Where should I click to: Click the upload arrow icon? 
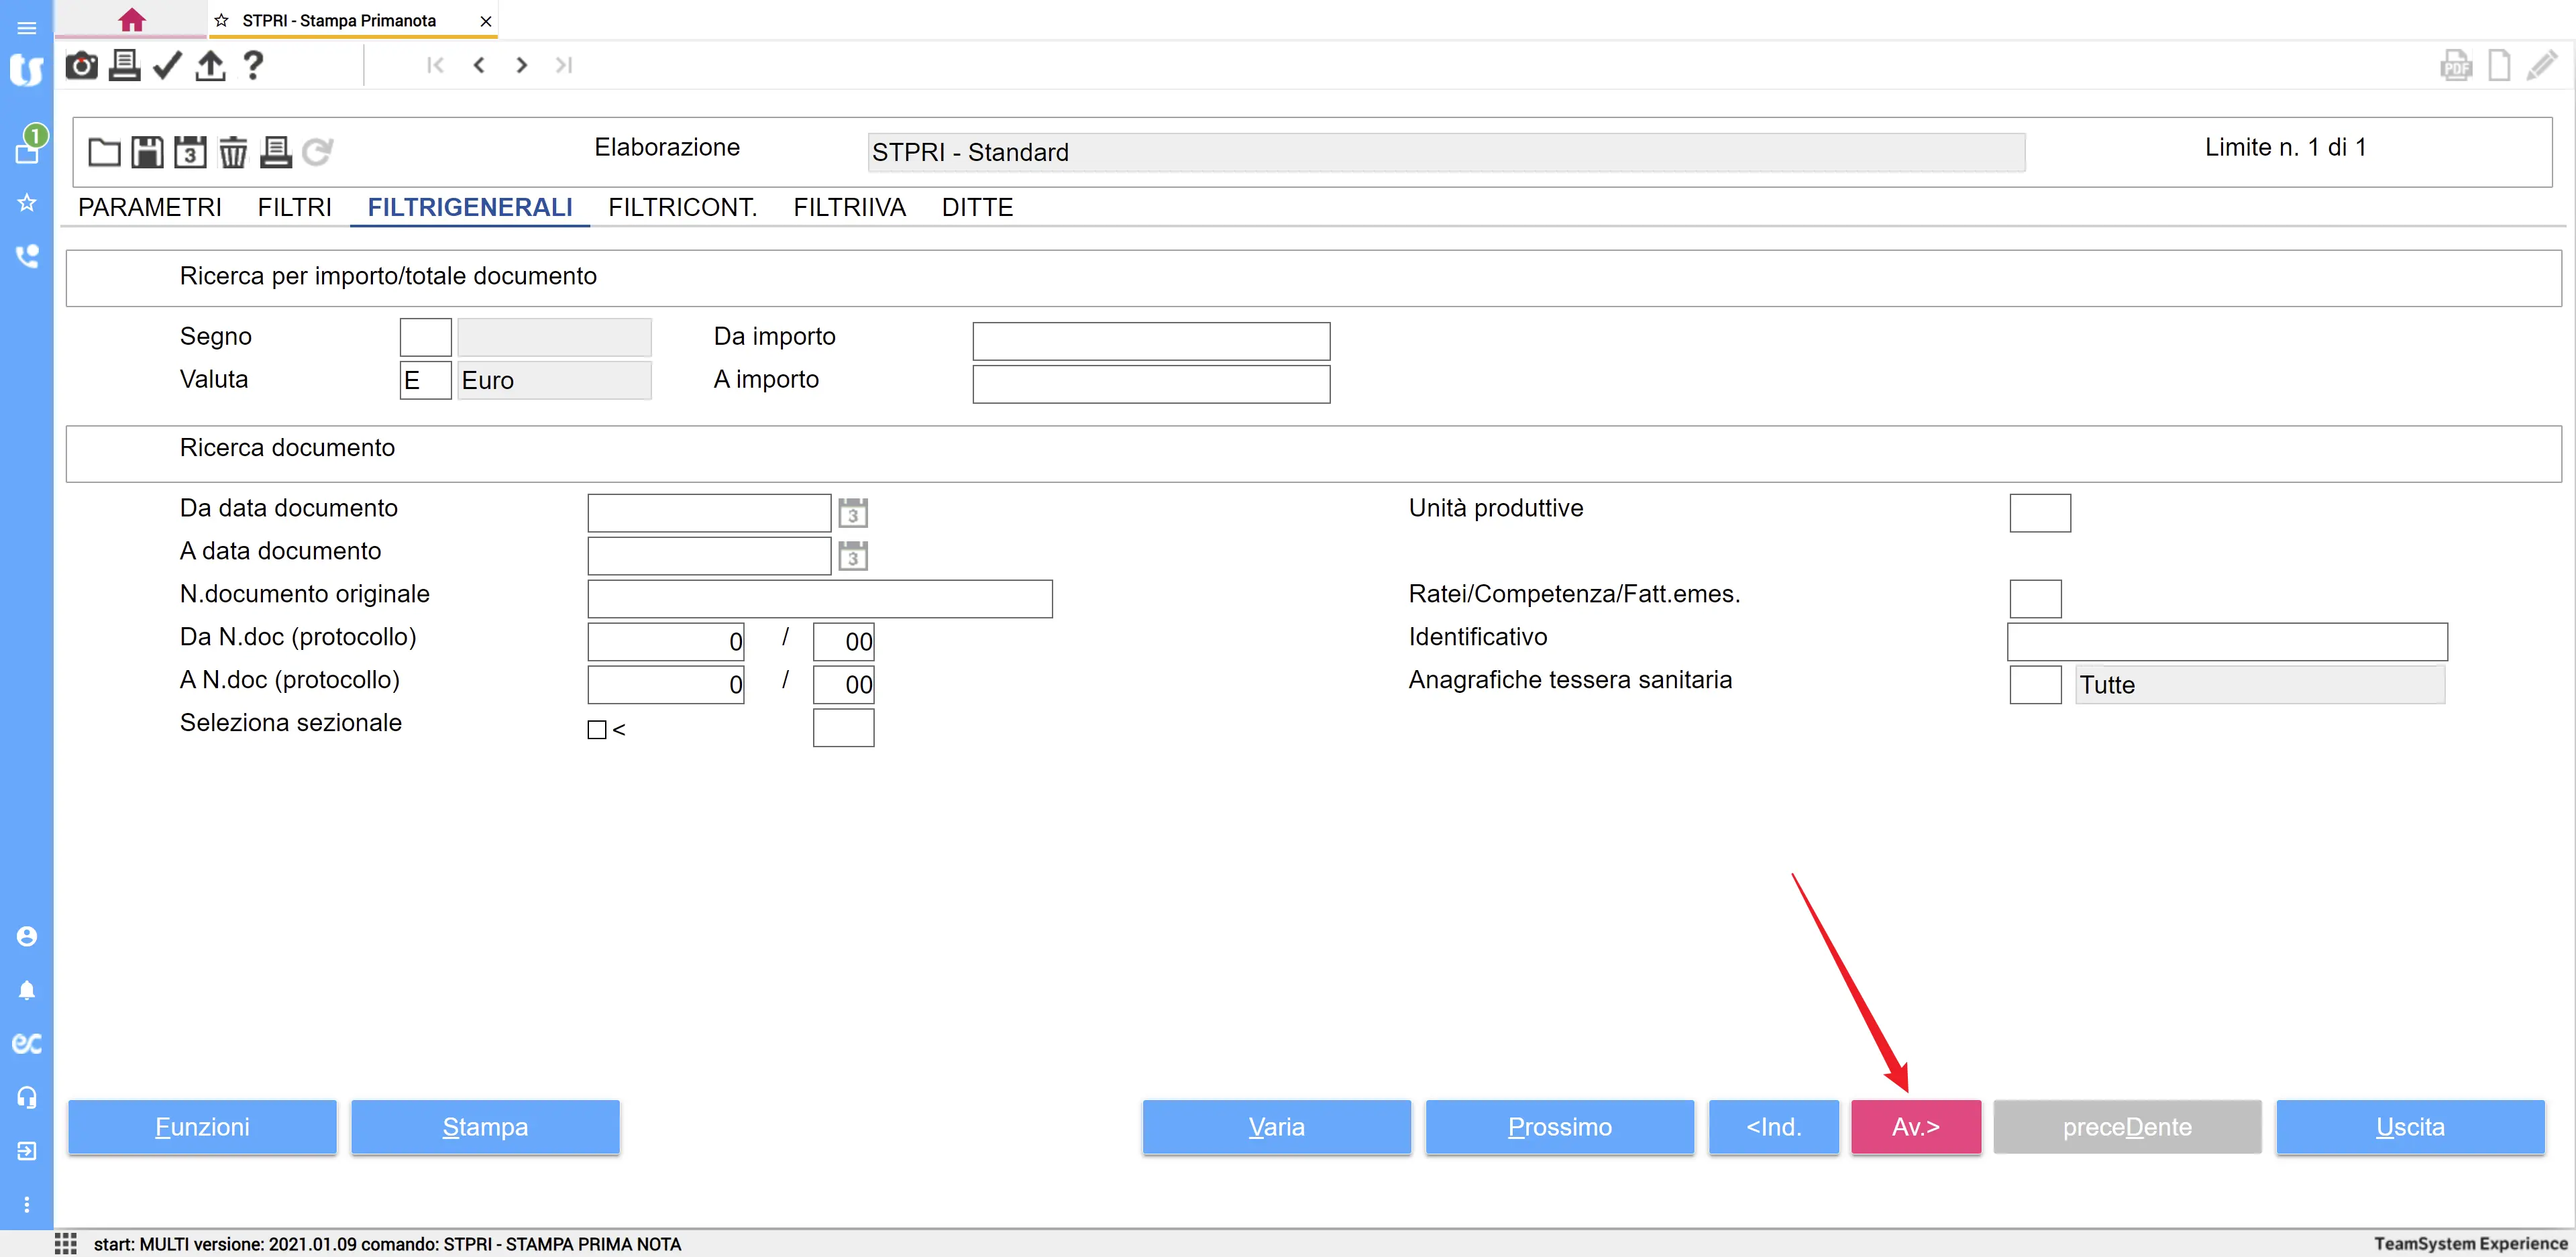coord(210,66)
